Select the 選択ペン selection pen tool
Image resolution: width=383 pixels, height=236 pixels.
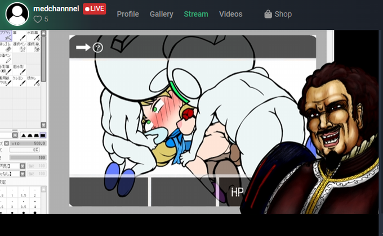click(x=19, y=47)
